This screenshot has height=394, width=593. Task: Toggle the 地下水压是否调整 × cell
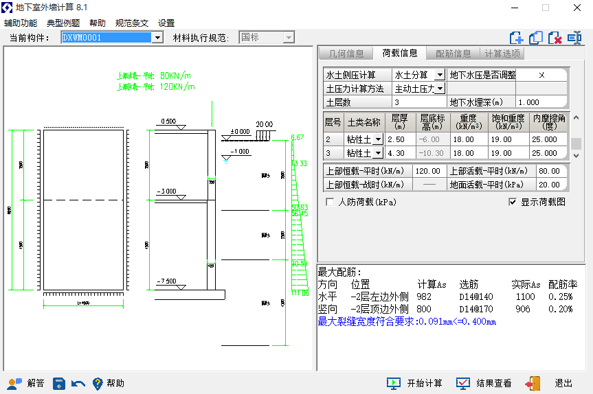tap(541, 76)
